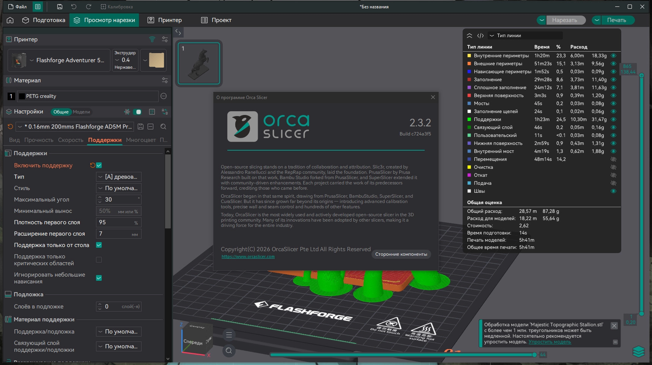Revert the Включить поддержку setting
Image resolution: width=652 pixels, height=365 pixels.
(92, 165)
